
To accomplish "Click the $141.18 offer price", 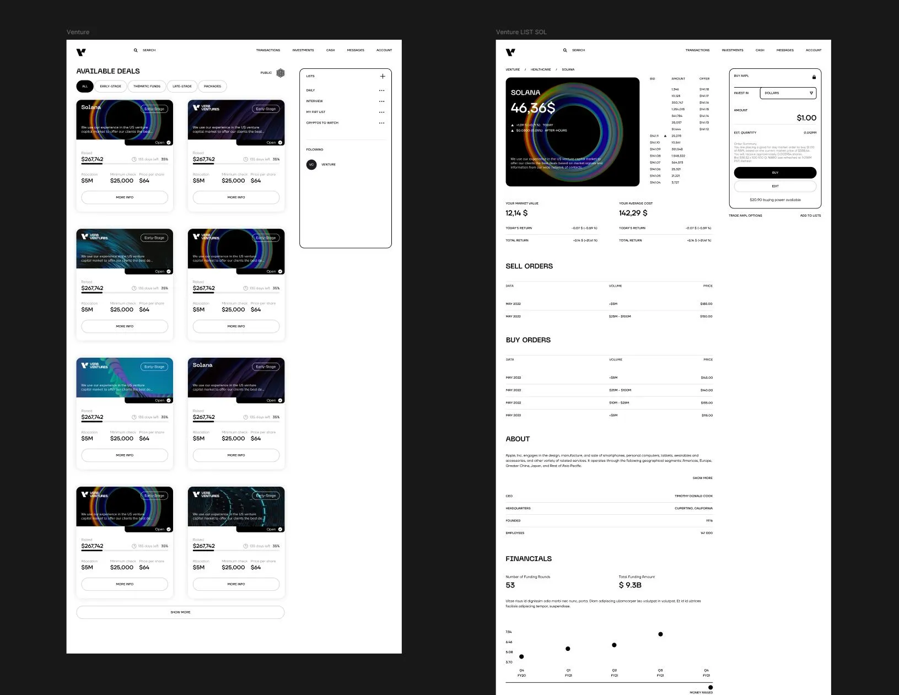I will [x=704, y=89].
